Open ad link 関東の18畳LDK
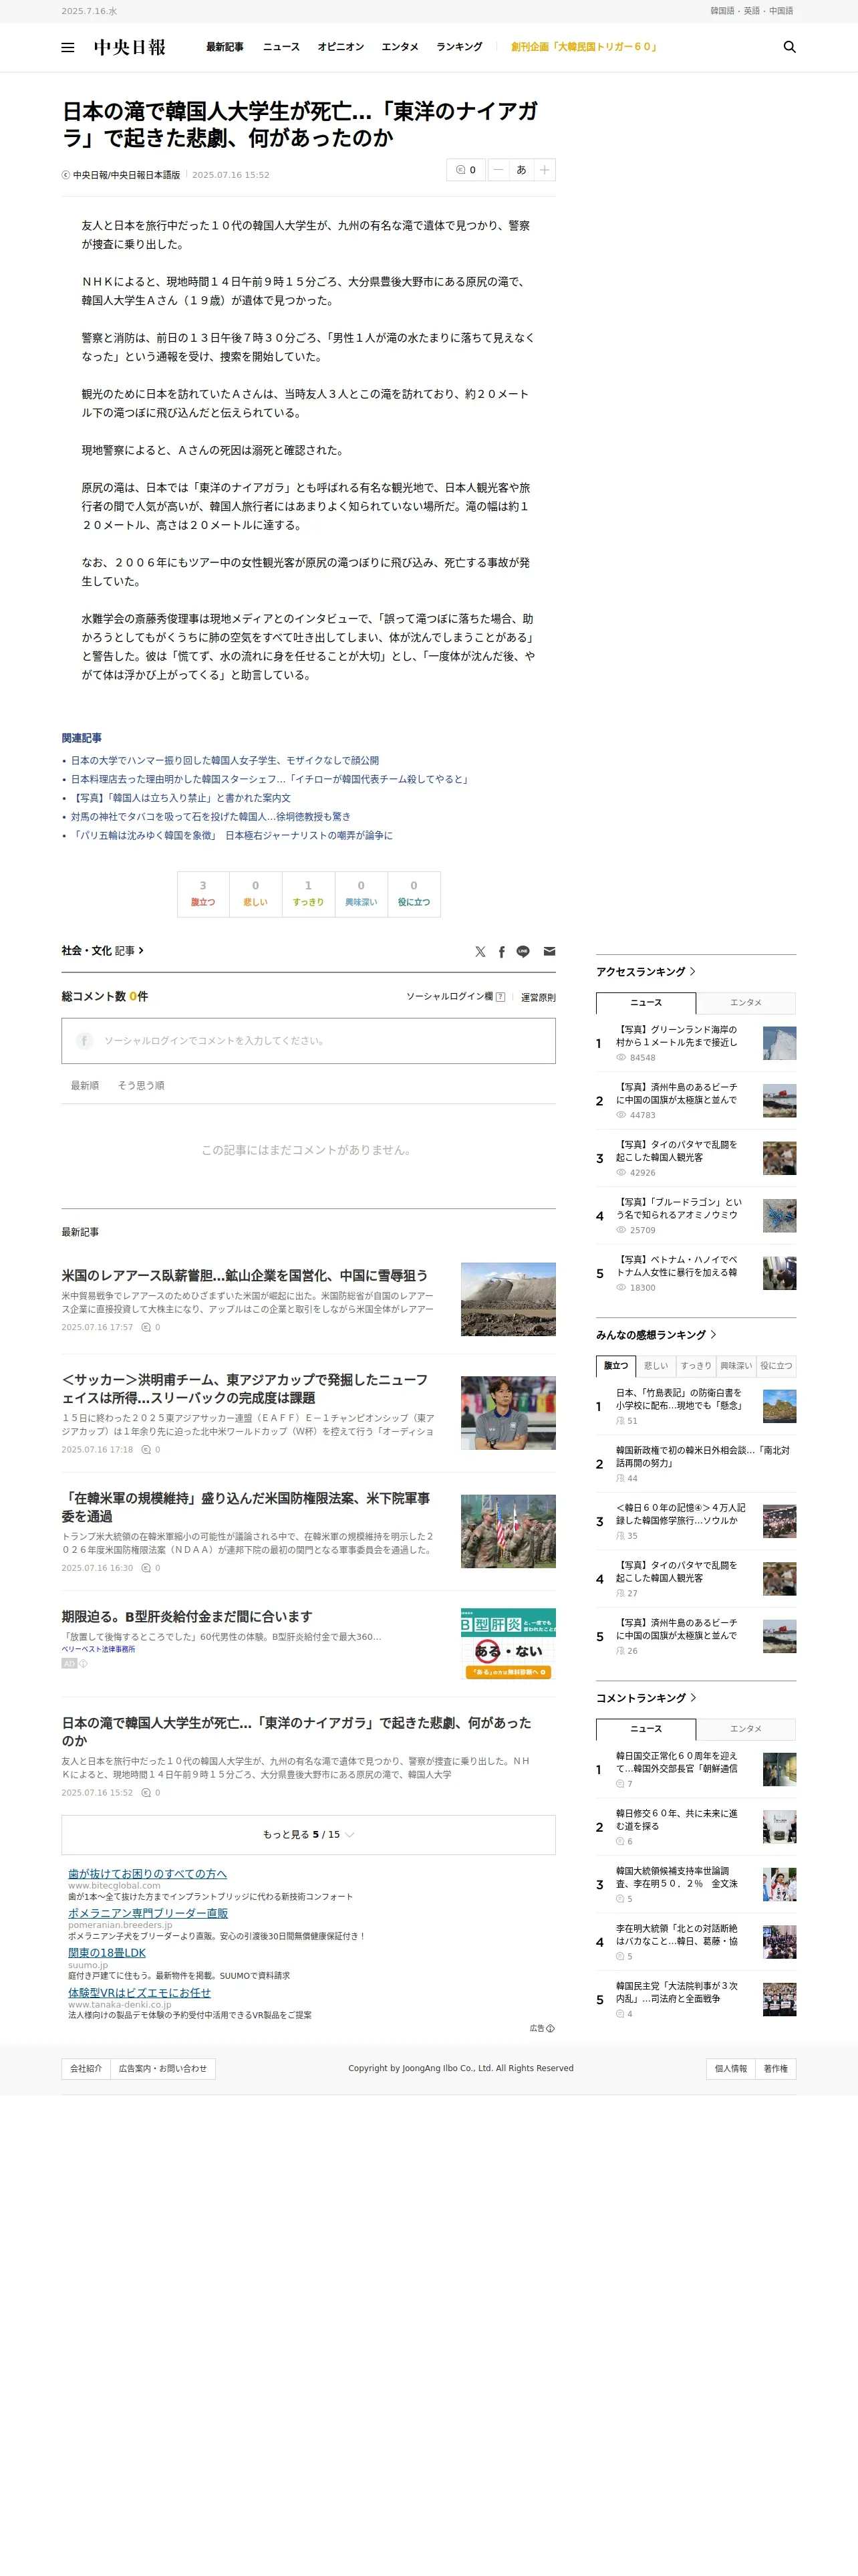This screenshot has height=2576, width=858. [x=107, y=1953]
